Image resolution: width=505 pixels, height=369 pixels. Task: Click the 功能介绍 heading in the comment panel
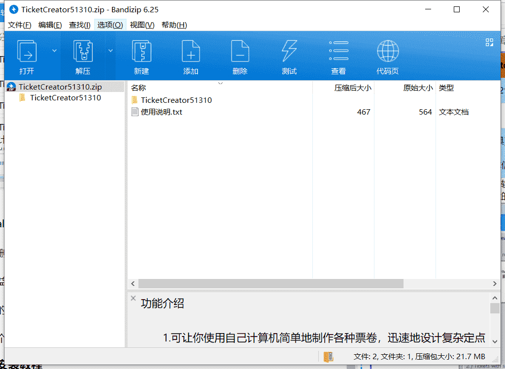[x=162, y=304]
